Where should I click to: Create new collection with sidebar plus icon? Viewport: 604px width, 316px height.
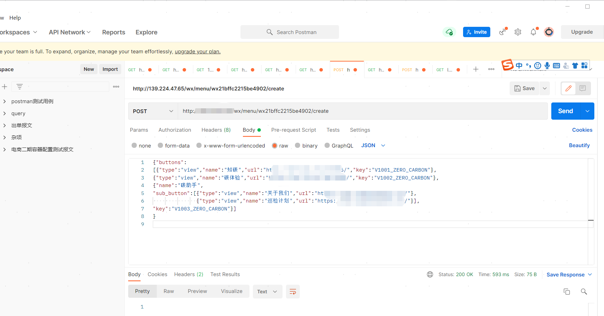pyautogui.click(x=4, y=87)
